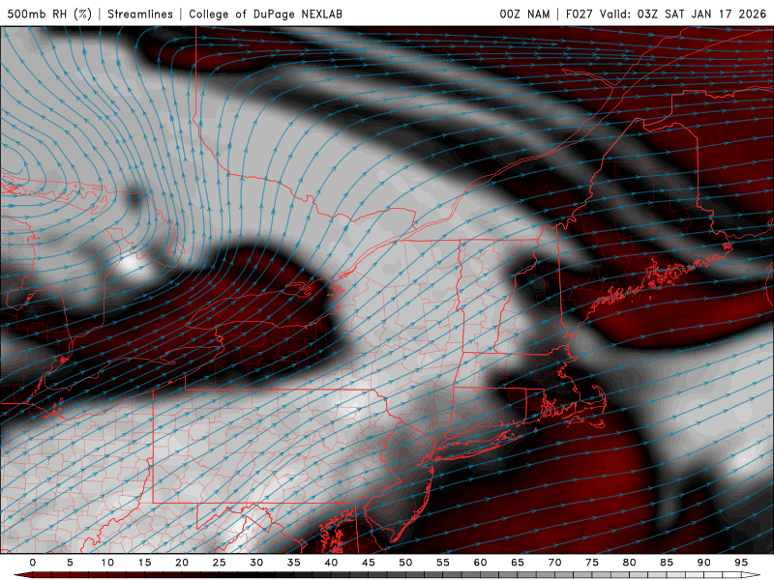Click the "College of DuPage NEXLAB" text
The height and width of the screenshot is (580, 774).
(x=265, y=14)
